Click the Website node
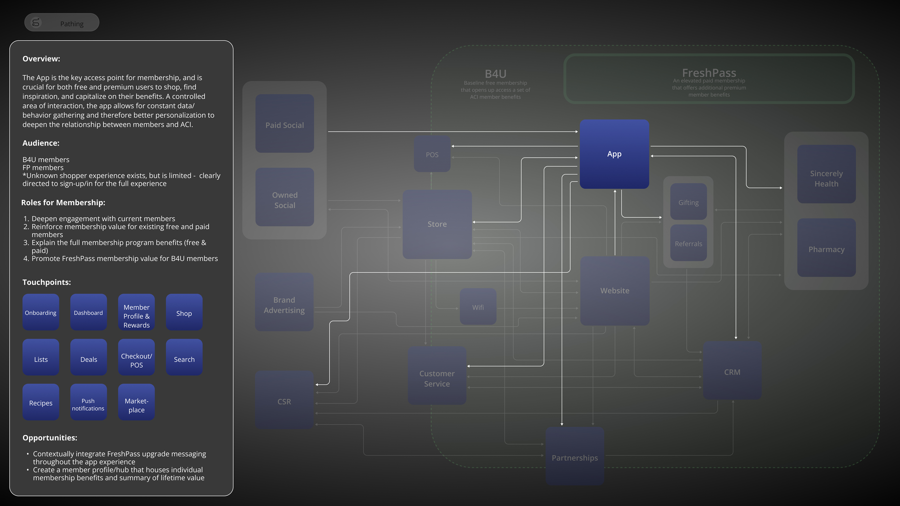Image resolution: width=900 pixels, height=506 pixels. click(x=614, y=291)
